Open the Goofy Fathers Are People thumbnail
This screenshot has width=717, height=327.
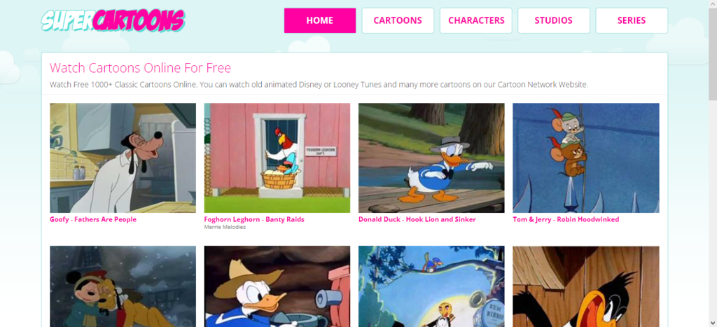[x=123, y=158]
